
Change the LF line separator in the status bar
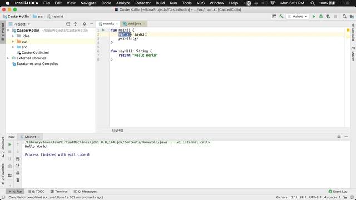pos(303,197)
